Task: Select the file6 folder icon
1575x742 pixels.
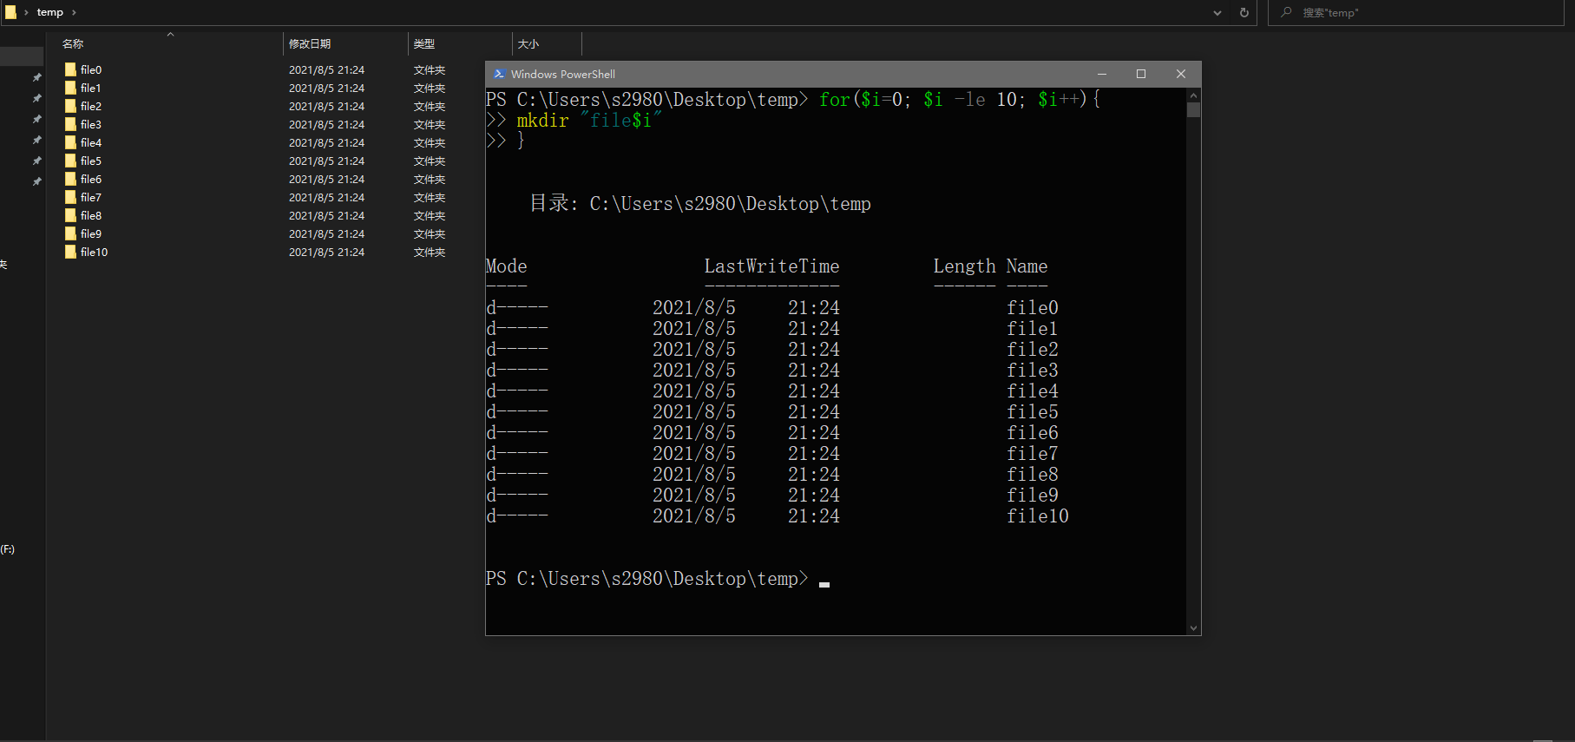Action: 70,179
